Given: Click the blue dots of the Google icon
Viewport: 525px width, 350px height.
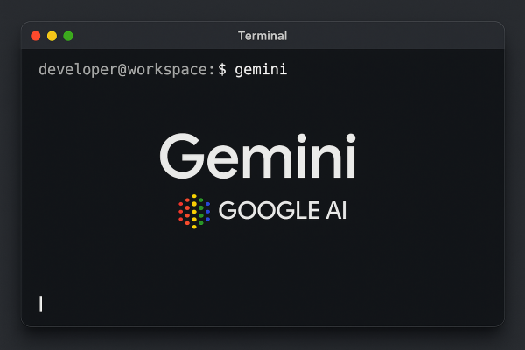Looking at the screenshot, I should click(x=206, y=210).
